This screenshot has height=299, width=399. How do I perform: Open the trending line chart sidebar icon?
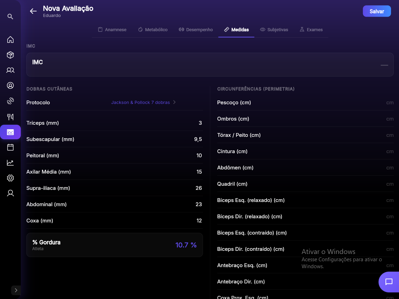10,163
